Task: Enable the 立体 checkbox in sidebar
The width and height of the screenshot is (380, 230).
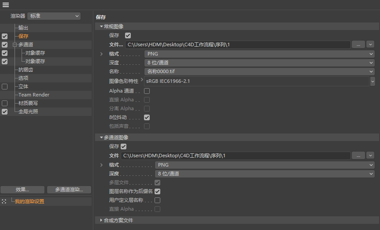Action: 4,87
